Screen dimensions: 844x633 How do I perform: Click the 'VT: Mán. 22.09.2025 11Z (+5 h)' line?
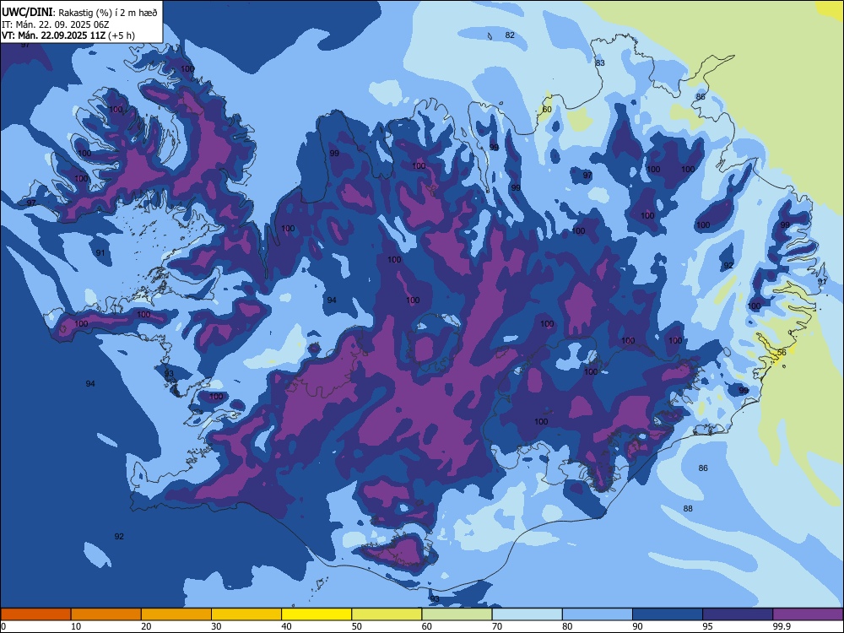pos(68,35)
